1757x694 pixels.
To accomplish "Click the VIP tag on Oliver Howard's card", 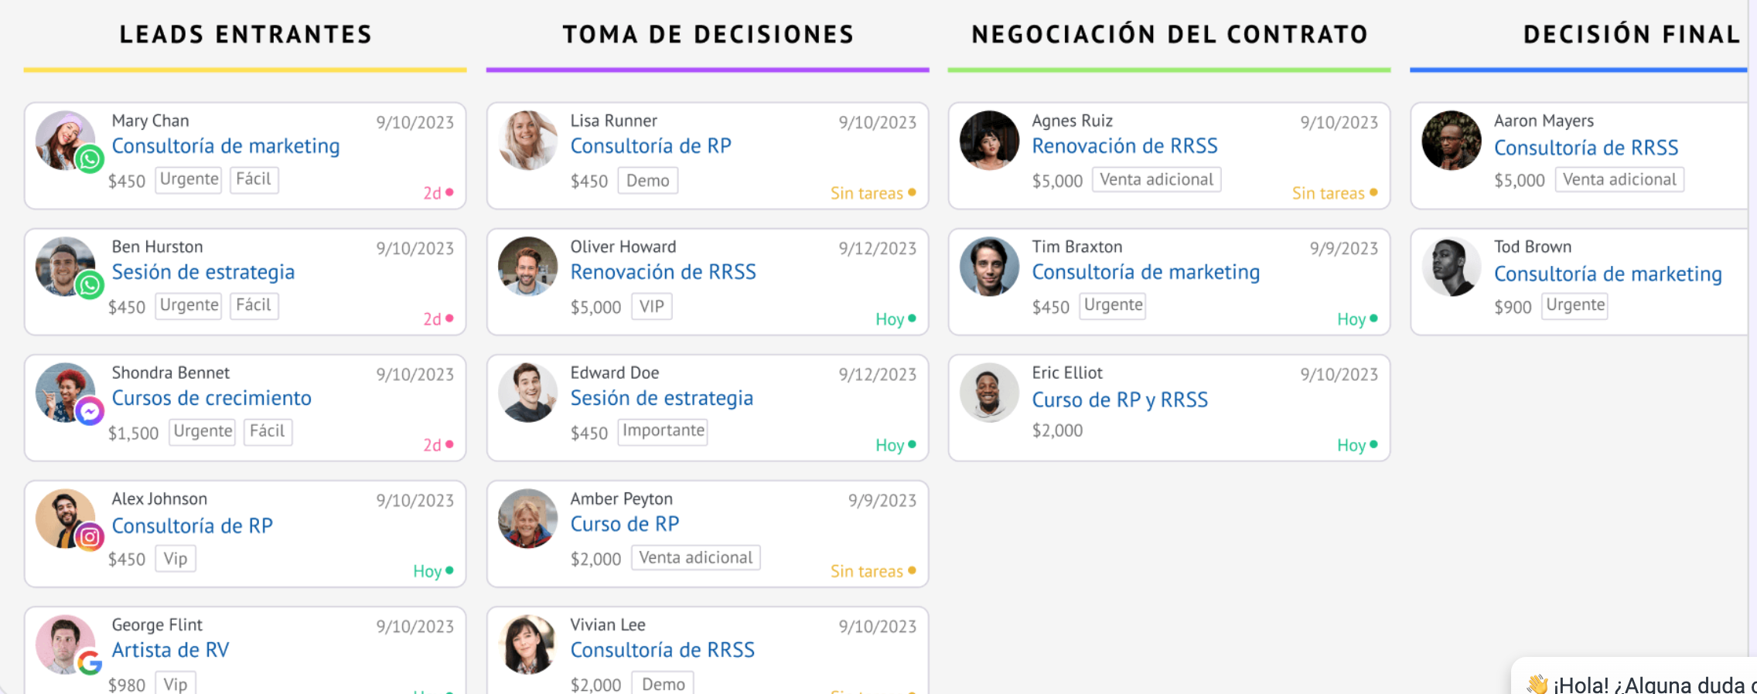I will [651, 307].
